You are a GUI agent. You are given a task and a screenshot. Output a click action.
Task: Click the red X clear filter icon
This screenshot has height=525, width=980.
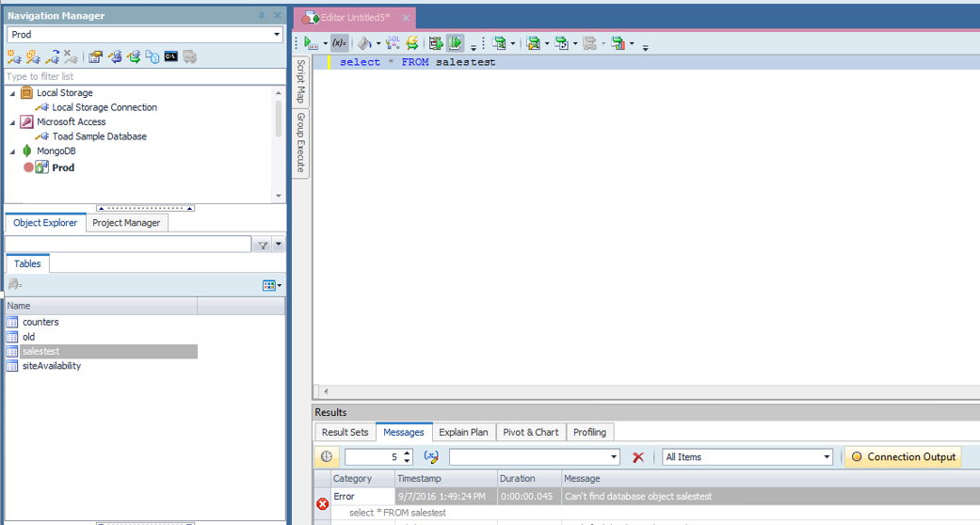(x=638, y=457)
